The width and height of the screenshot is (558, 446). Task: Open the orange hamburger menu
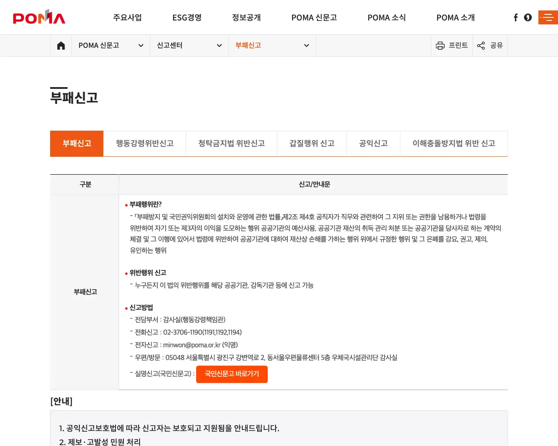(x=548, y=17)
